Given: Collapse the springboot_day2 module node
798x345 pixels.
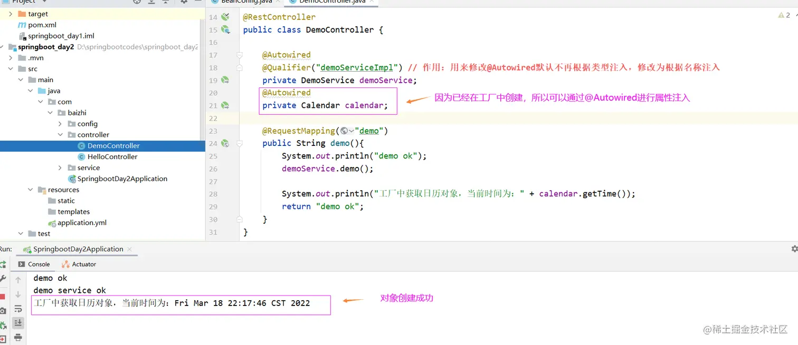Looking at the screenshot, I should click(3, 47).
